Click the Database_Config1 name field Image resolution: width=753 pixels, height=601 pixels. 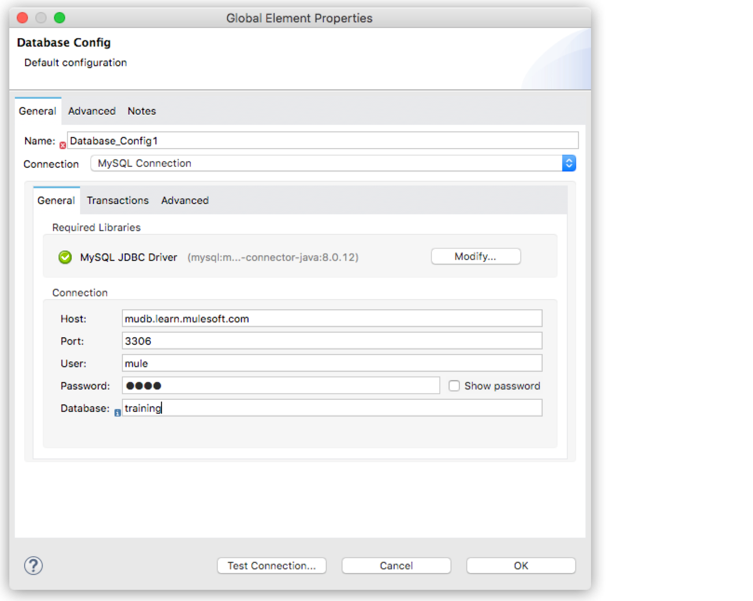[322, 140]
